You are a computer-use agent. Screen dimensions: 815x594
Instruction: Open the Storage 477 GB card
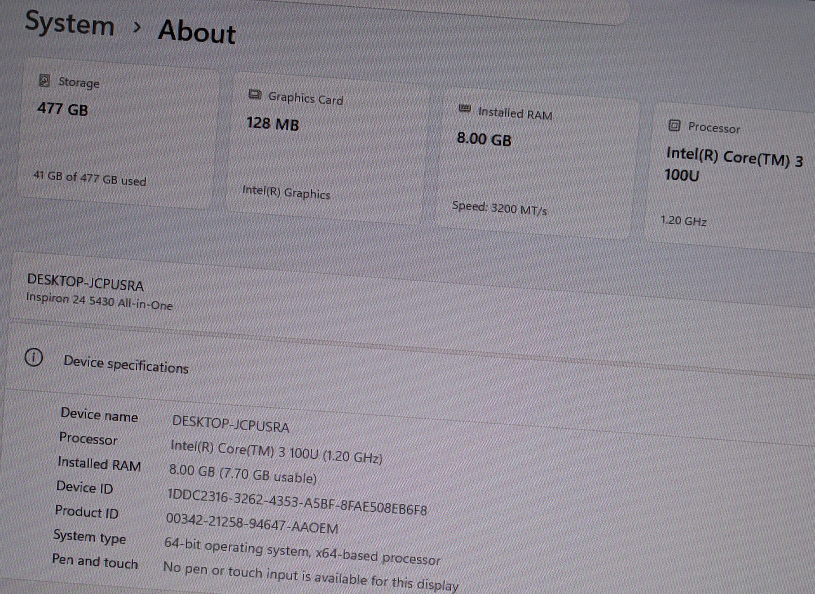click(x=117, y=134)
